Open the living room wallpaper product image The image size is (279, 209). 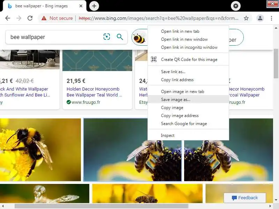coord(30,60)
